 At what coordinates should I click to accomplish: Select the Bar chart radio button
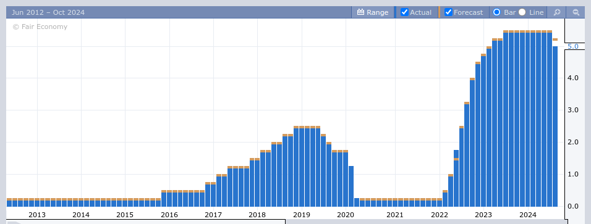497,12
